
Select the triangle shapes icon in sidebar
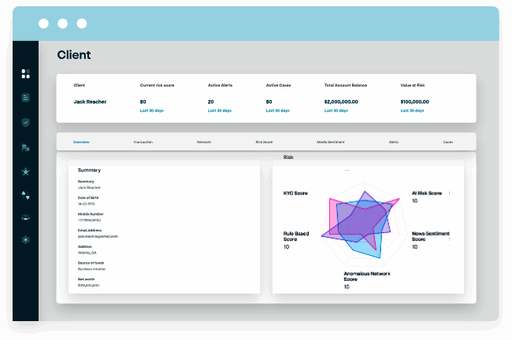click(26, 194)
